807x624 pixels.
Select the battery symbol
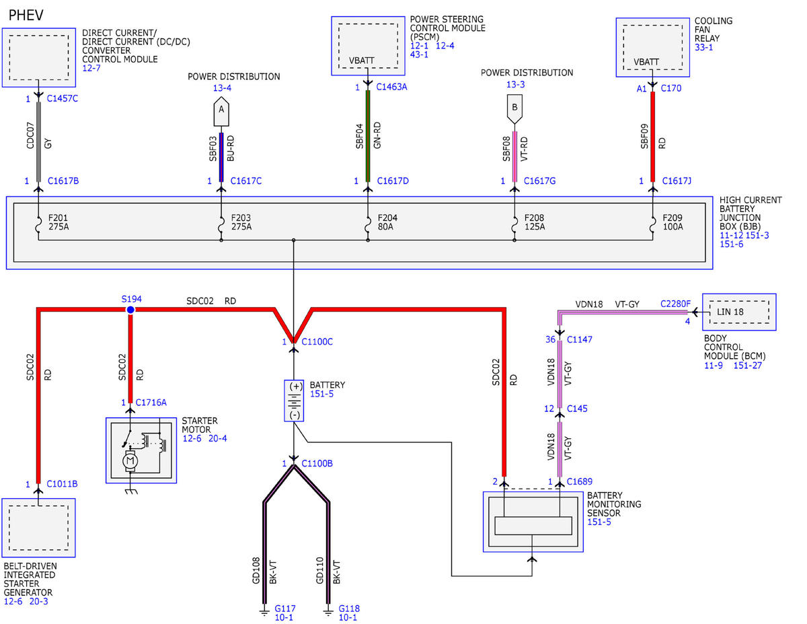pos(294,401)
